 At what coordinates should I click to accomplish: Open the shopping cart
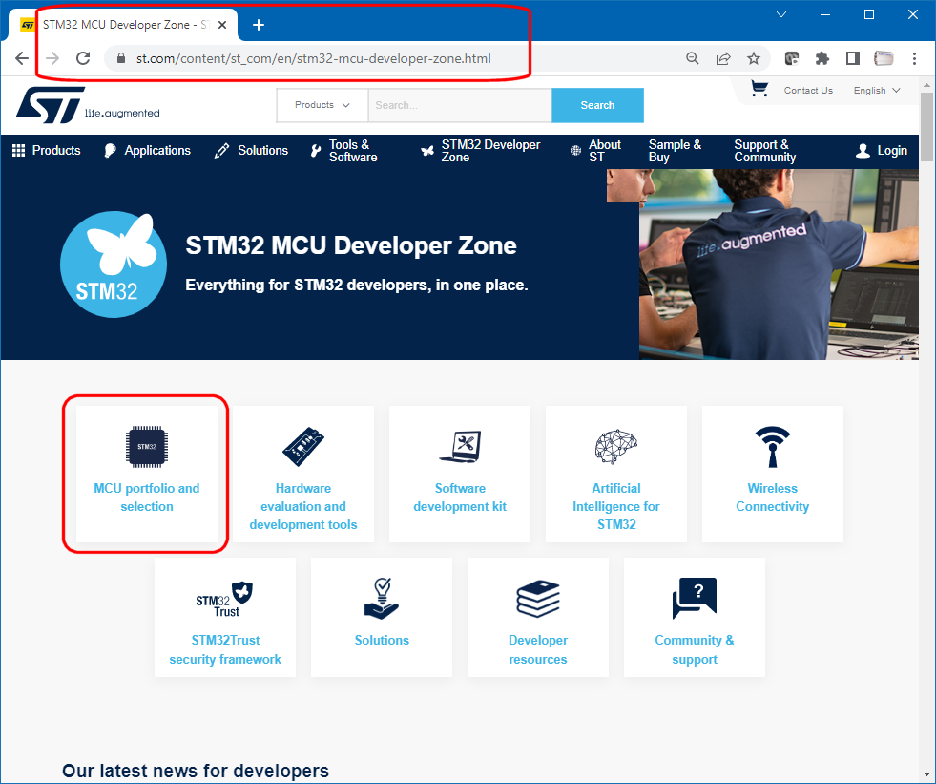[x=759, y=89]
